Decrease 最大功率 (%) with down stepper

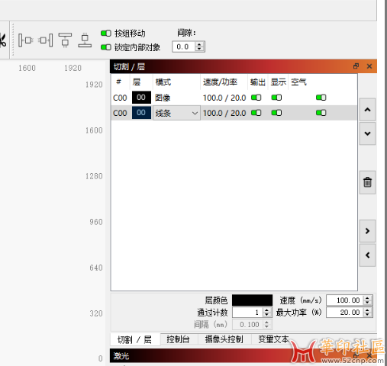[367, 315]
